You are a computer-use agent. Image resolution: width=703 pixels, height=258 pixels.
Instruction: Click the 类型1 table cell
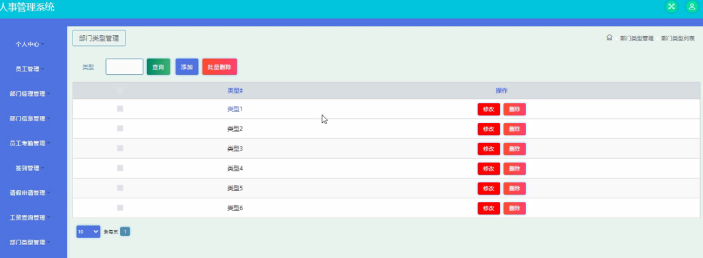click(235, 109)
